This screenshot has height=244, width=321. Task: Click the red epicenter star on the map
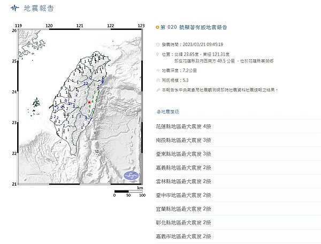tap(89, 102)
